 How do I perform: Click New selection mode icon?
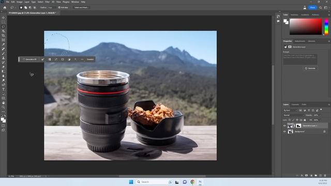(21, 7)
